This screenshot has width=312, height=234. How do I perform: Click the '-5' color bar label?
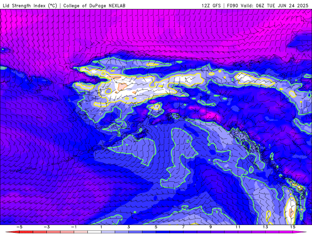[19, 227]
